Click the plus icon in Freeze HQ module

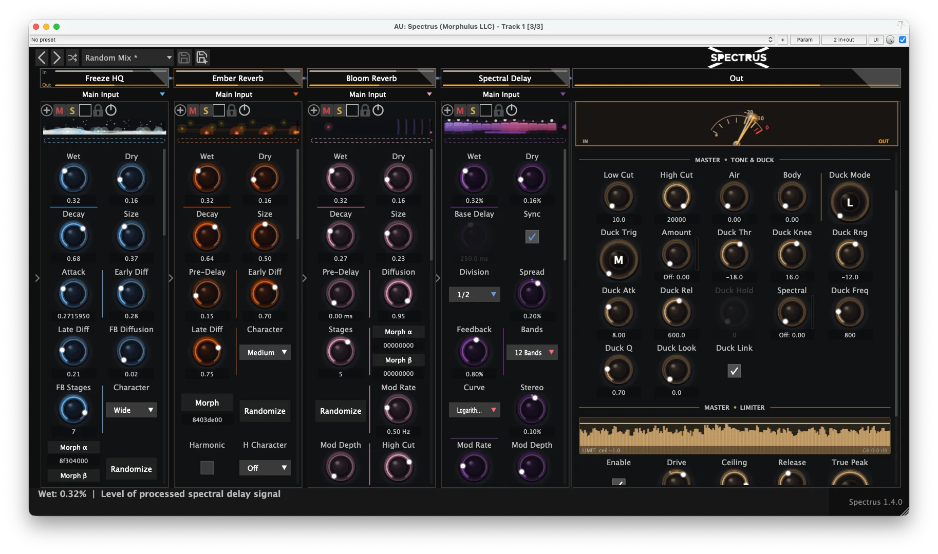point(47,110)
